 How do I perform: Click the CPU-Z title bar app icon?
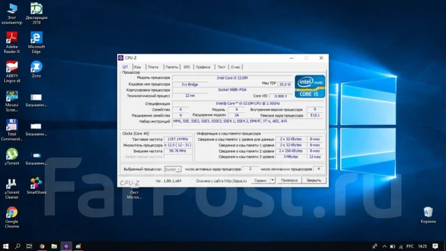tap(121, 58)
